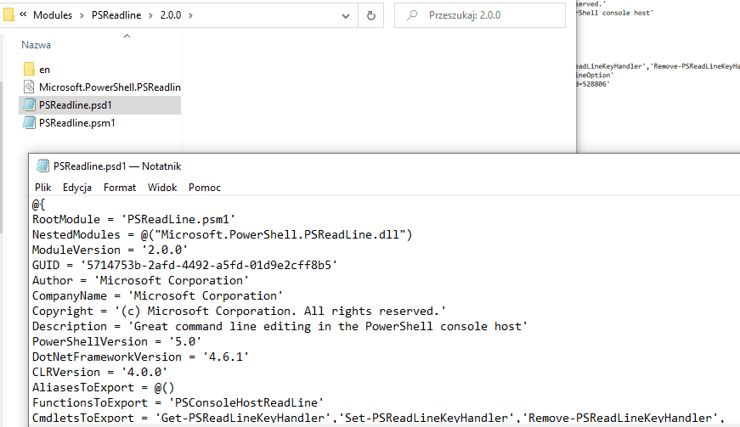740x427 pixels.
Task: Click the Przeszukaj: 2.0.0 search field
Action: pos(480,15)
